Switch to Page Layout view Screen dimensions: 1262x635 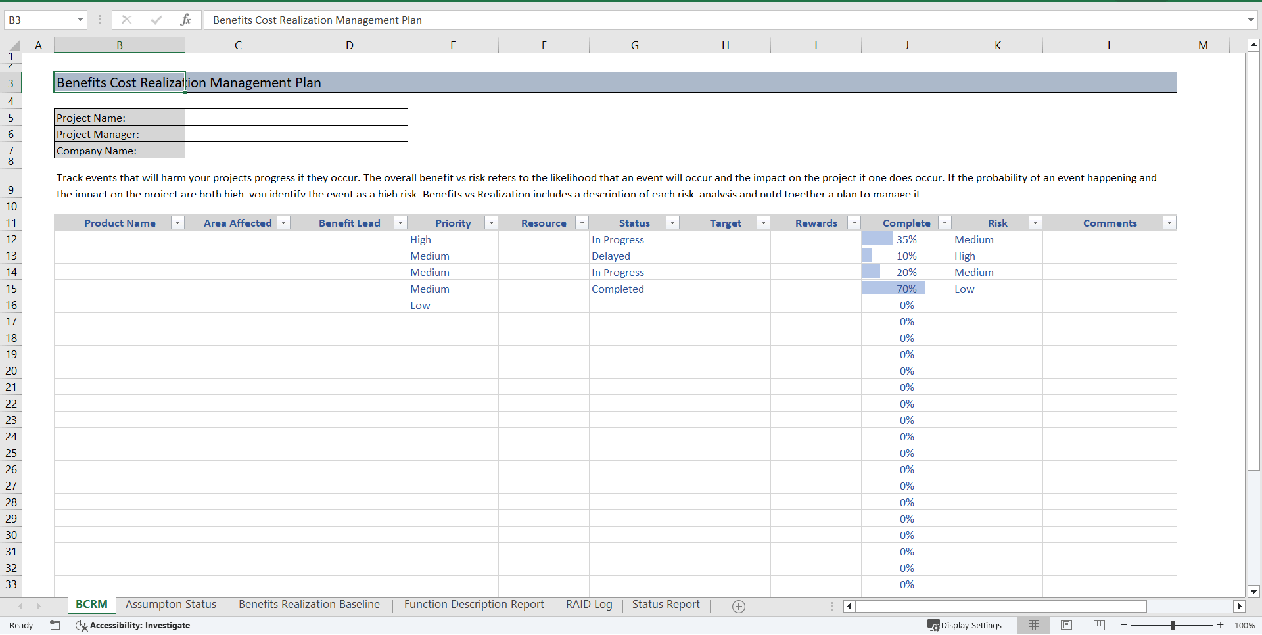pos(1066,625)
